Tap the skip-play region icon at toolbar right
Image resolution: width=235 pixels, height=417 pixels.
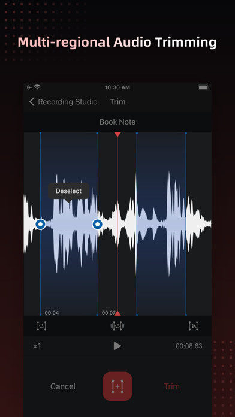(193, 326)
